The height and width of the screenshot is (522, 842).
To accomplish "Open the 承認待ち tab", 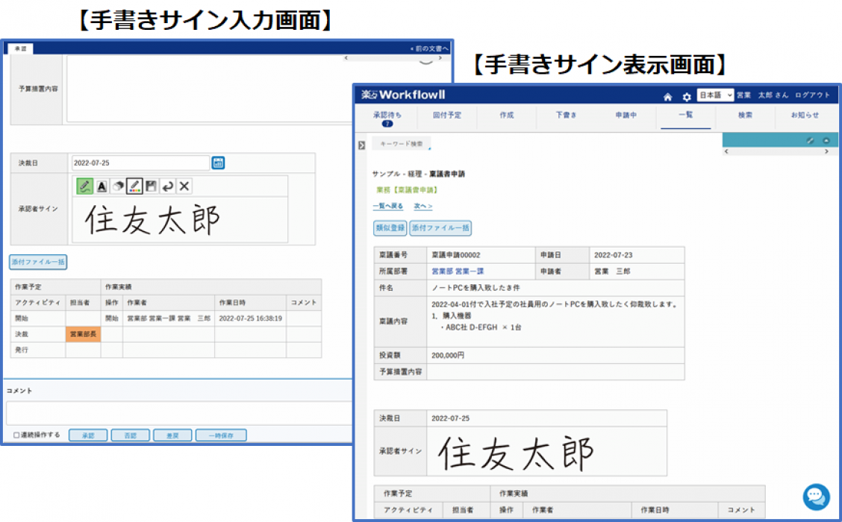I will tap(387, 118).
